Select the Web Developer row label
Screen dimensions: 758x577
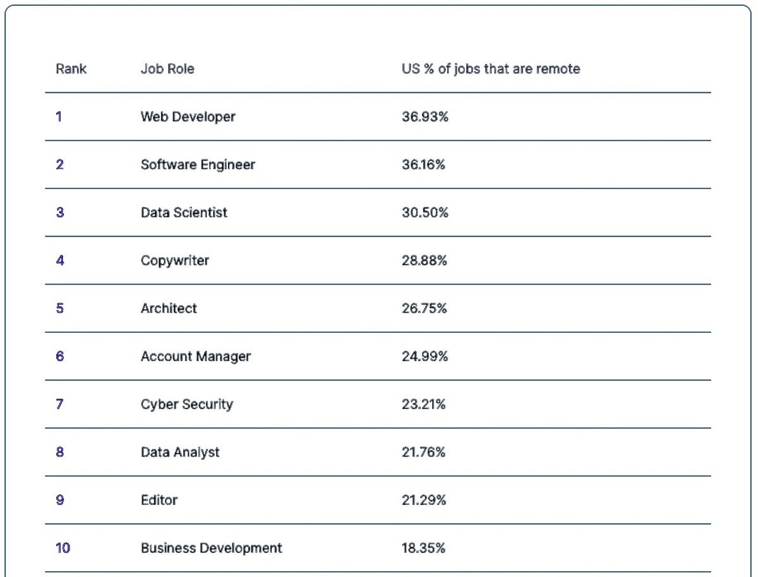point(188,117)
